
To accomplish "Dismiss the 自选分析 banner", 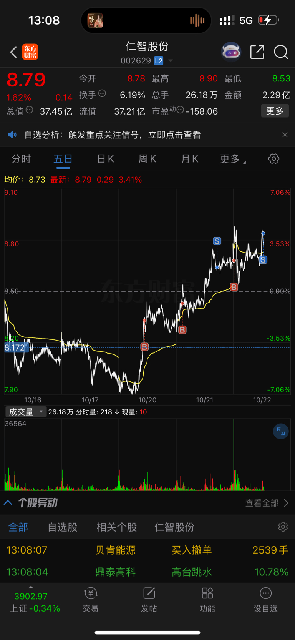I will pos(285,135).
